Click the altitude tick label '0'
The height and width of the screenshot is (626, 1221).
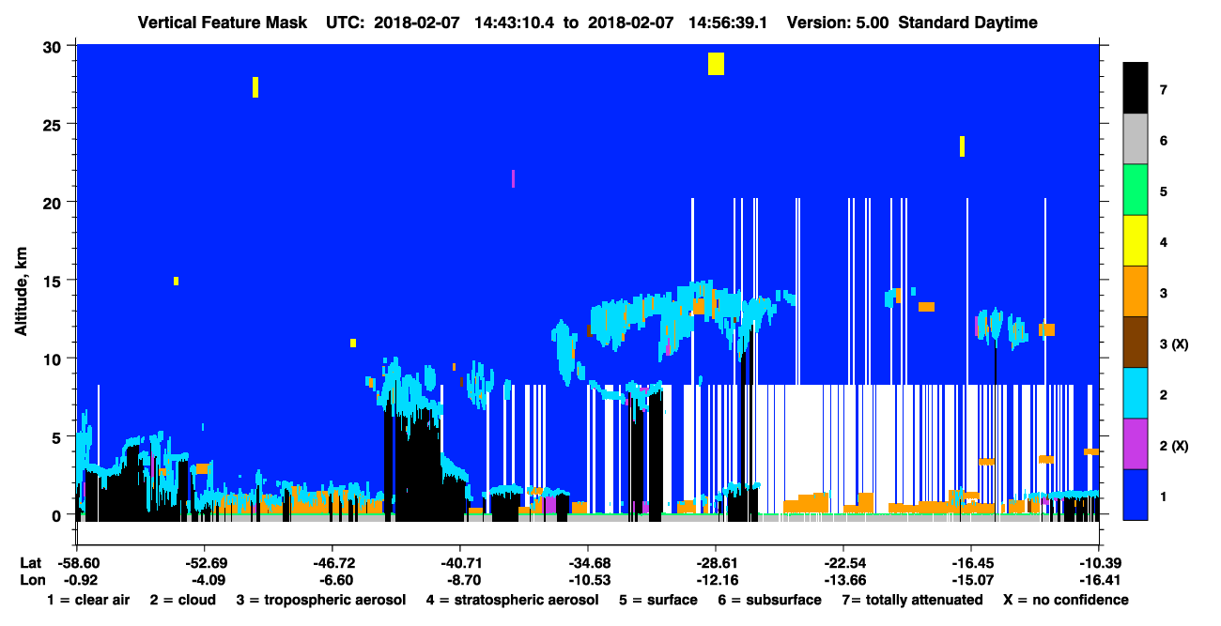pyautogui.click(x=58, y=515)
